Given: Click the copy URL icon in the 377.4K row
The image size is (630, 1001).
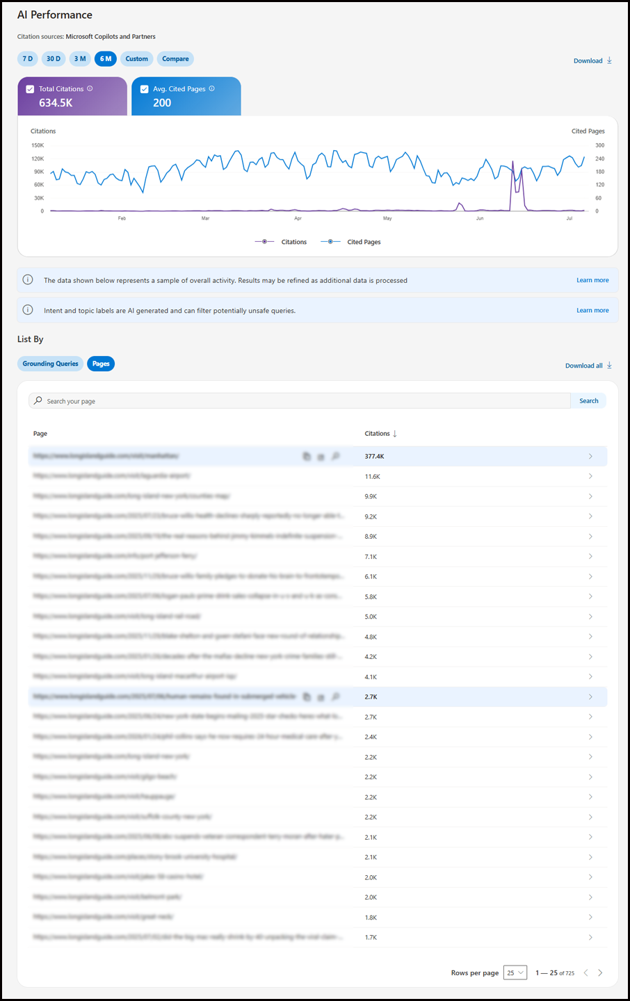Looking at the screenshot, I should [307, 457].
